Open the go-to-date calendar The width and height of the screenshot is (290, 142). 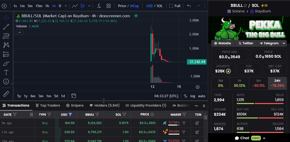[73, 96]
